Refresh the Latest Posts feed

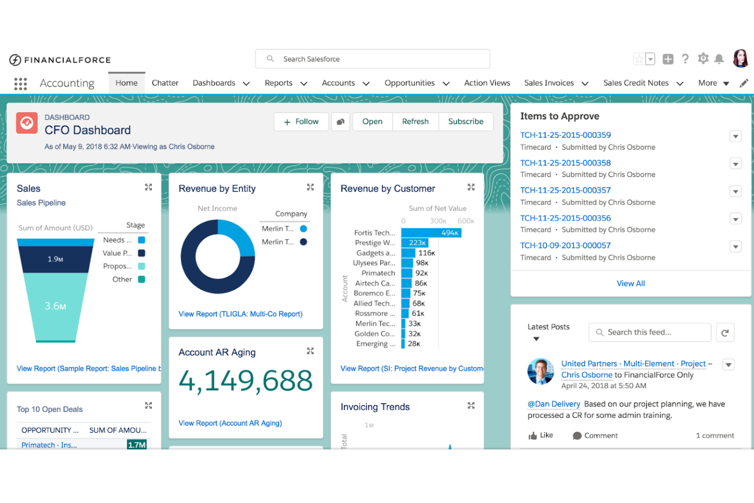point(725,332)
